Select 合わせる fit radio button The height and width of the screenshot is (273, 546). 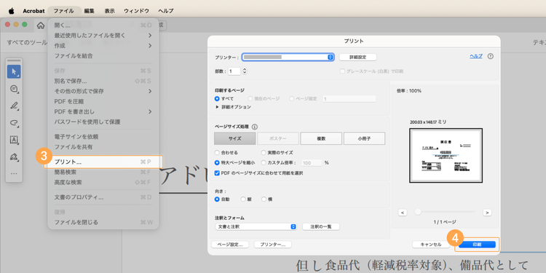pyautogui.click(x=217, y=153)
